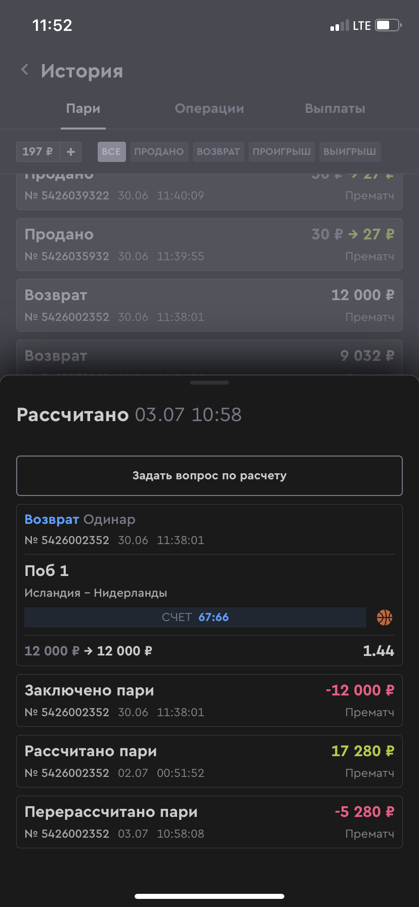Expand the Продано 30 ₽ → 27 ₽ entry
The height and width of the screenshot is (907, 419).
click(209, 244)
